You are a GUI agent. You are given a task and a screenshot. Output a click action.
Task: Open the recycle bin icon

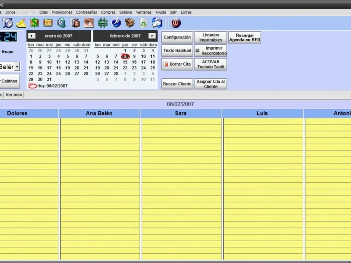point(143,23)
